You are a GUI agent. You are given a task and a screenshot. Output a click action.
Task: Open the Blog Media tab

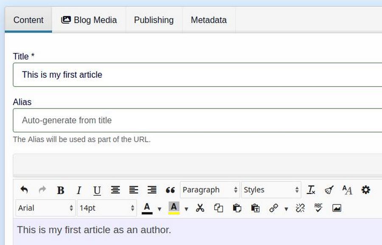(89, 20)
